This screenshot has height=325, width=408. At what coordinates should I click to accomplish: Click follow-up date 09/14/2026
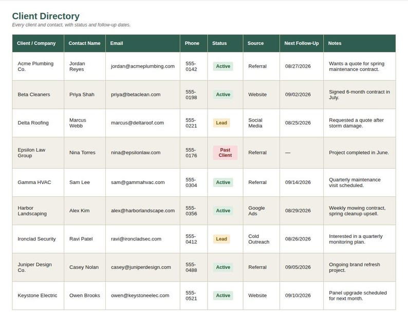pos(298,182)
